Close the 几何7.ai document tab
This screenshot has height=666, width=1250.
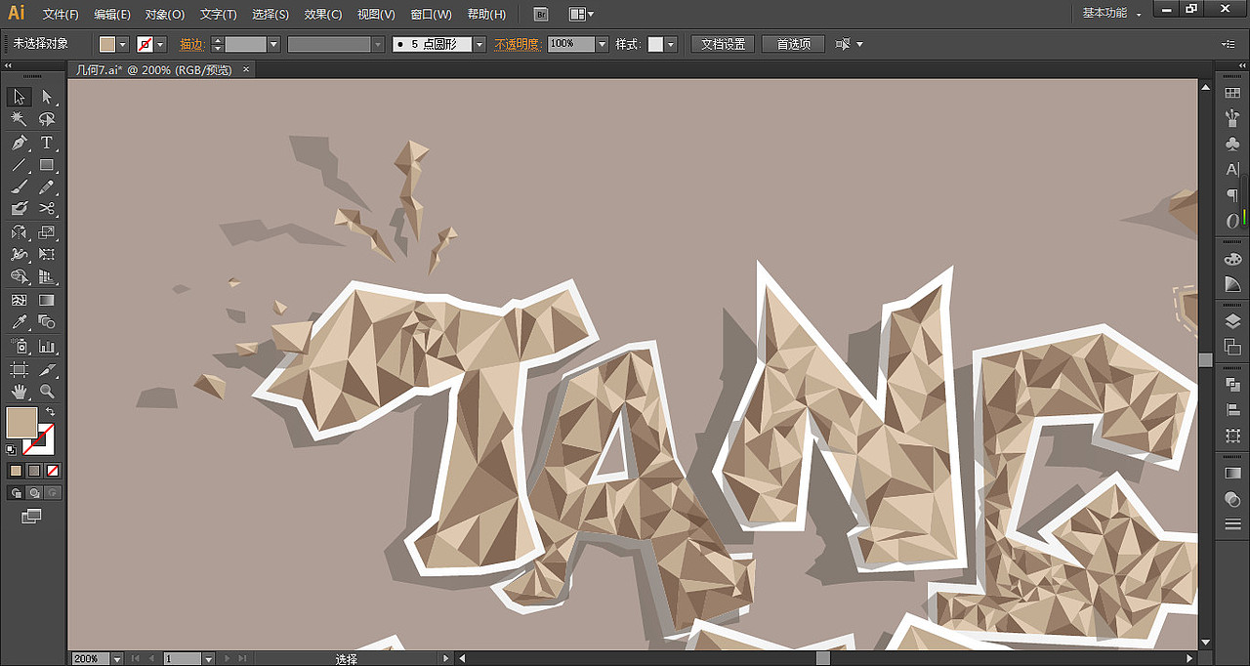pyautogui.click(x=246, y=69)
